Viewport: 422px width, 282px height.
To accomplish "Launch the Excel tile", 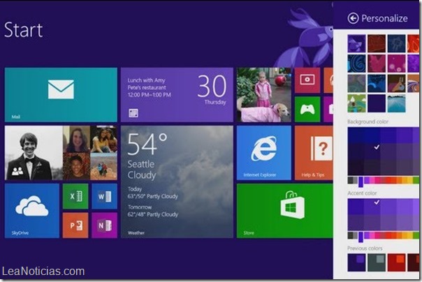I will click(x=75, y=196).
